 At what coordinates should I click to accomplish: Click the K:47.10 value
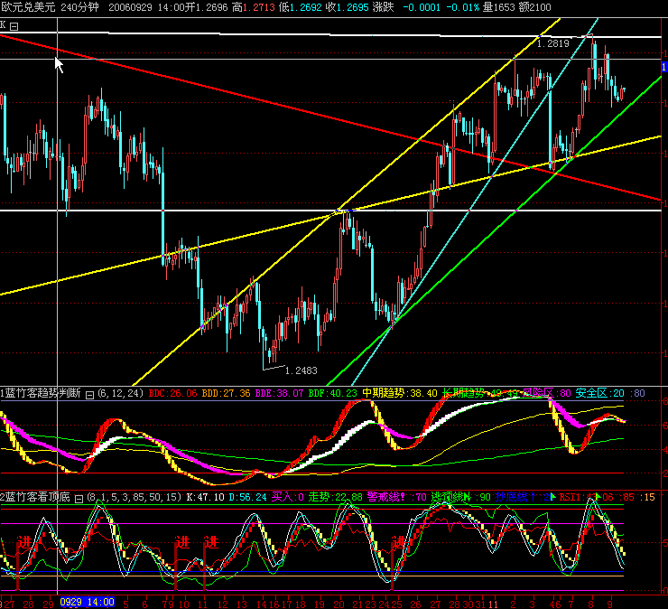coord(205,497)
